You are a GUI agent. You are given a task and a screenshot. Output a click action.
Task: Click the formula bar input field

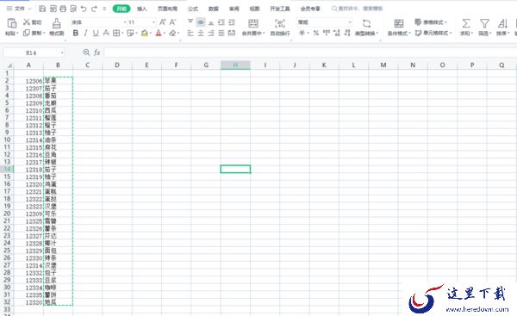(x=310, y=53)
